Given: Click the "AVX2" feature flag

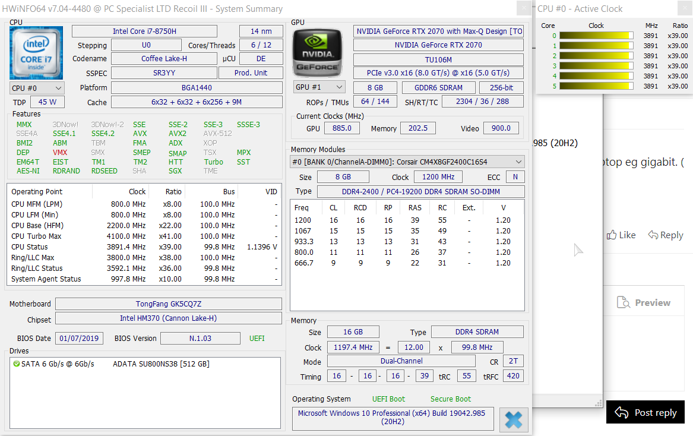Looking at the screenshot, I should click(x=177, y=134).
